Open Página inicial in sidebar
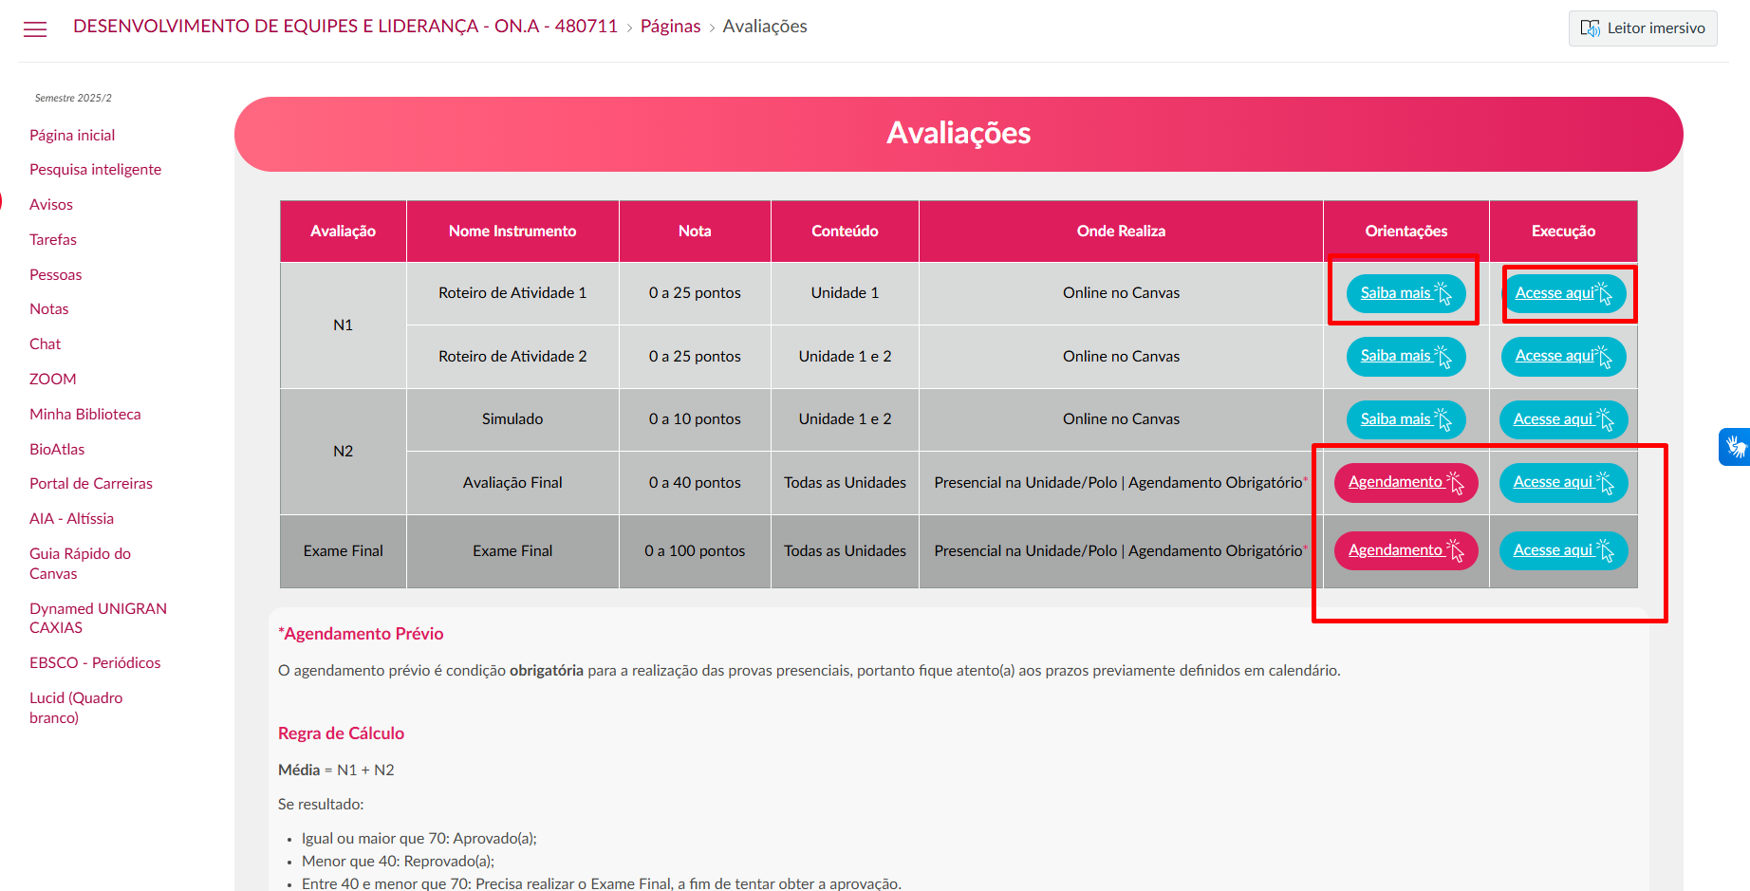 tap(72, 135)
